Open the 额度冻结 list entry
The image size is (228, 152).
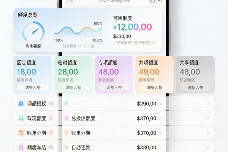click(36, 147)
